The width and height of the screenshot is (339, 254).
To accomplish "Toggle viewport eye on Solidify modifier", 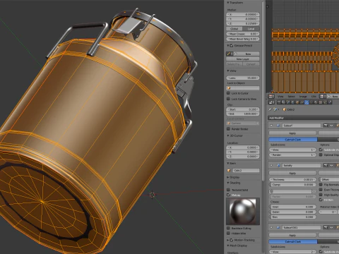I will [x=331, y=165].
